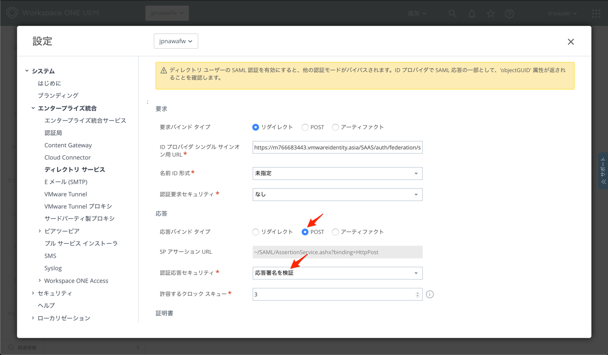
Task: Collapse the システム tree node
Action: pyautogui.click(x=27, y=71)
